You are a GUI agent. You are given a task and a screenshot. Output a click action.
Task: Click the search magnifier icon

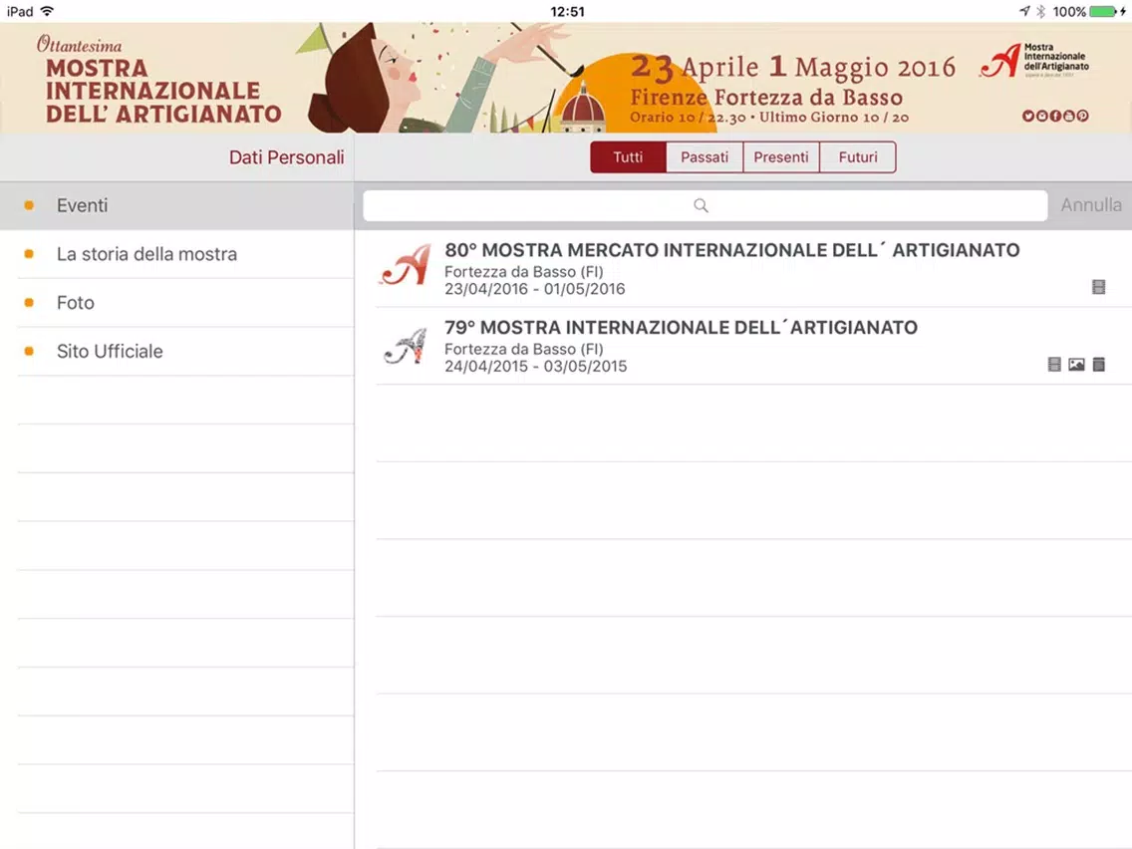coord(701,205)
